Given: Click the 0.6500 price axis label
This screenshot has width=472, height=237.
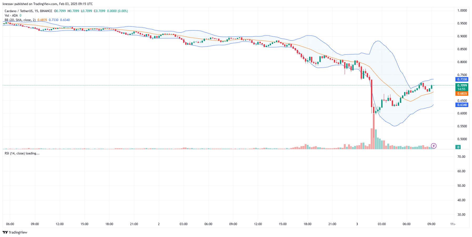Looking at the screenshot, I should click(462, 101).
